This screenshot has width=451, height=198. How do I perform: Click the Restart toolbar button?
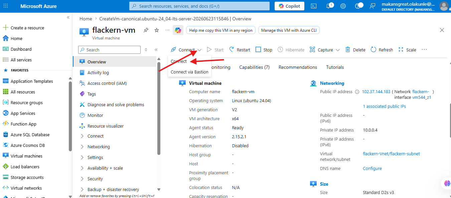coord(240,50)
